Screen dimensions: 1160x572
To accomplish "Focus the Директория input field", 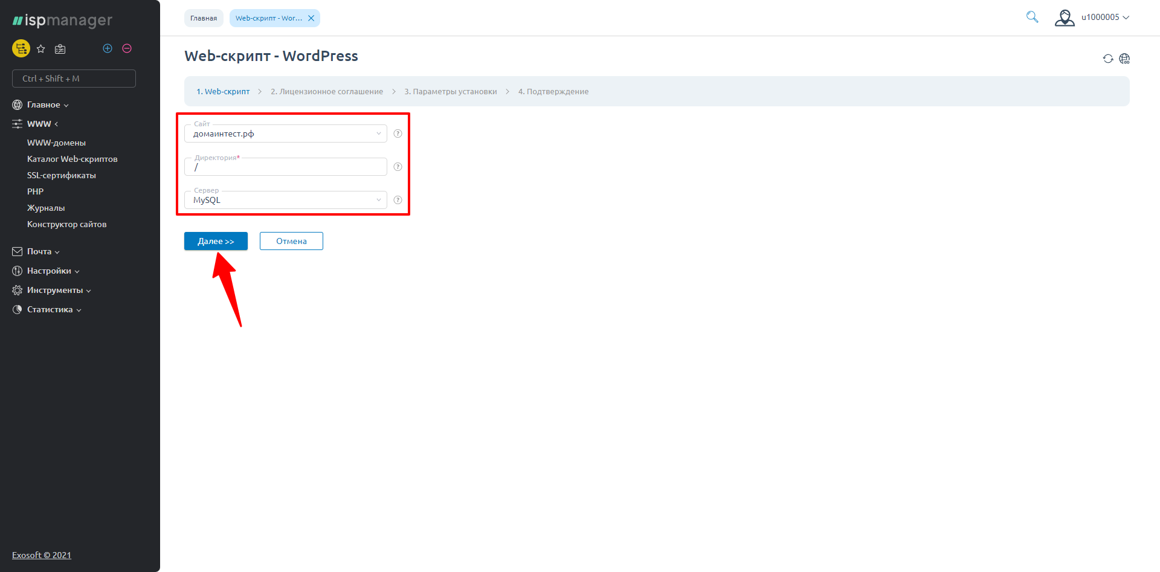I will [285, 167].
